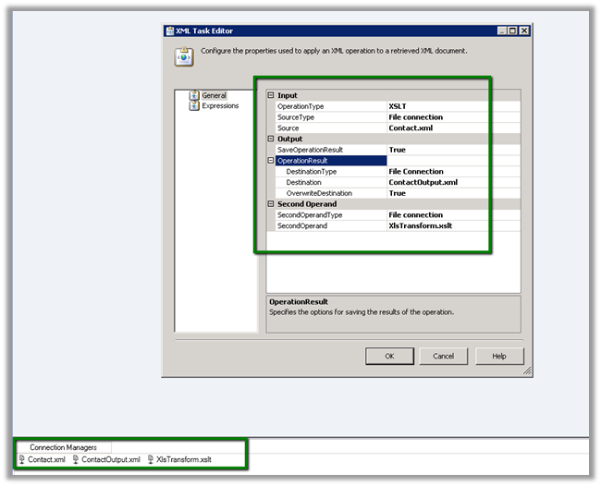Select the Destination value ContactOutput.xml
This screenshot has width=601, height=486.
[453, 182]
